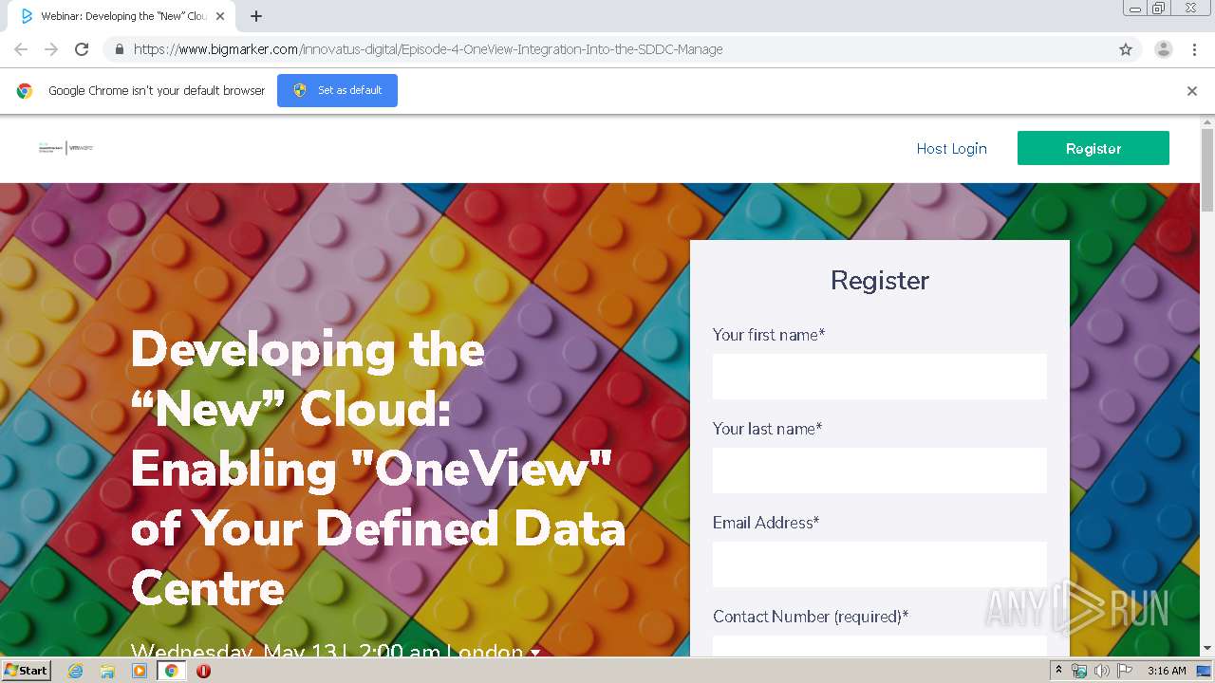This screenshot has height=683, width=1215.
Task: Click the volume speaker tray icon
Action: pyautogui.click(x=1101, y=671)
